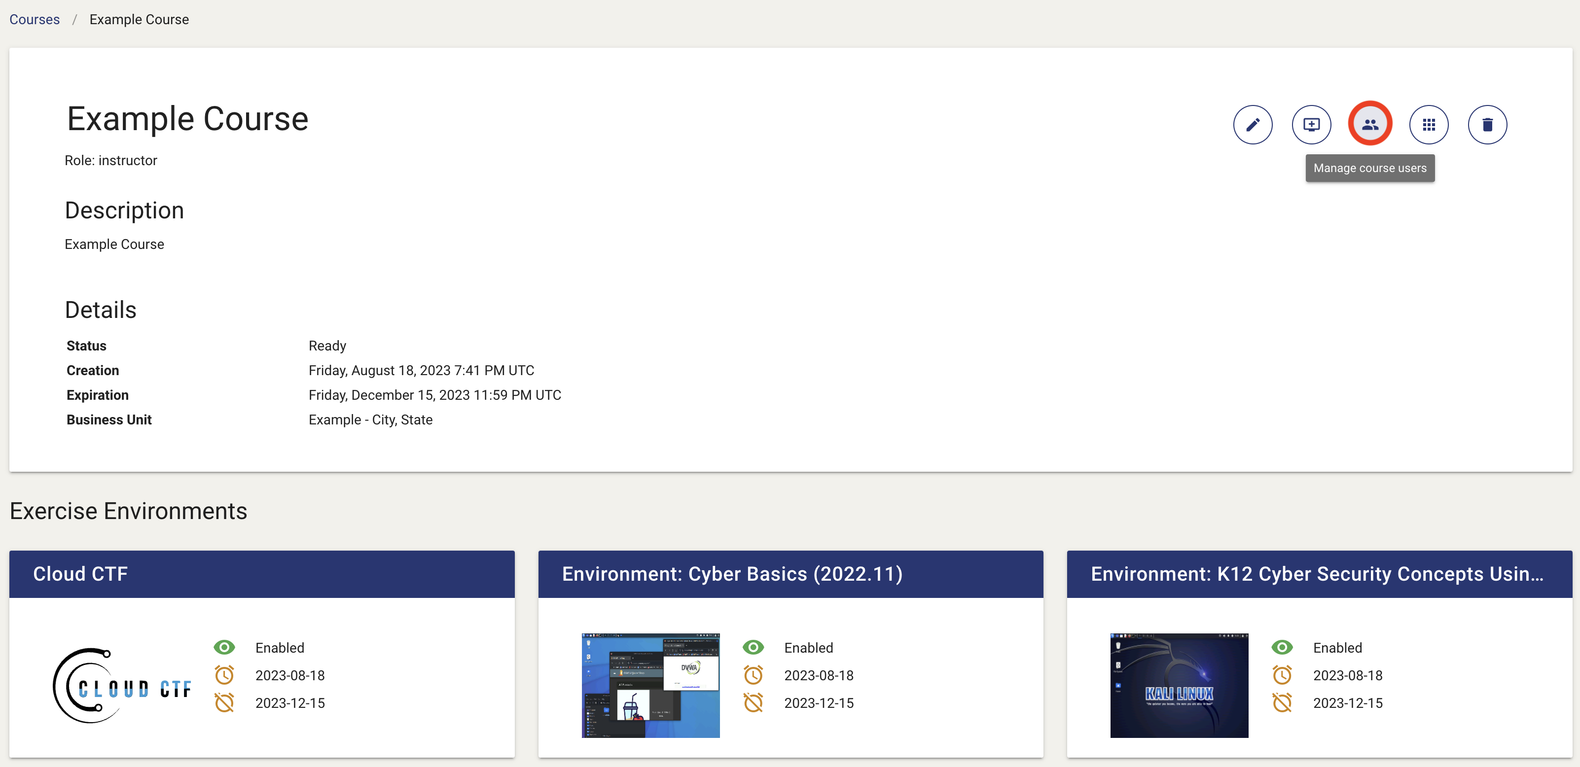
Task: Select the clock icon on Cyber Basics card
Action: 754,675
